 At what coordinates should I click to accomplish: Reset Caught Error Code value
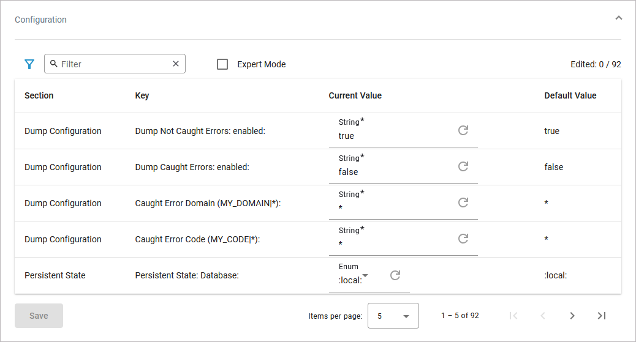[x=463, y=239]
